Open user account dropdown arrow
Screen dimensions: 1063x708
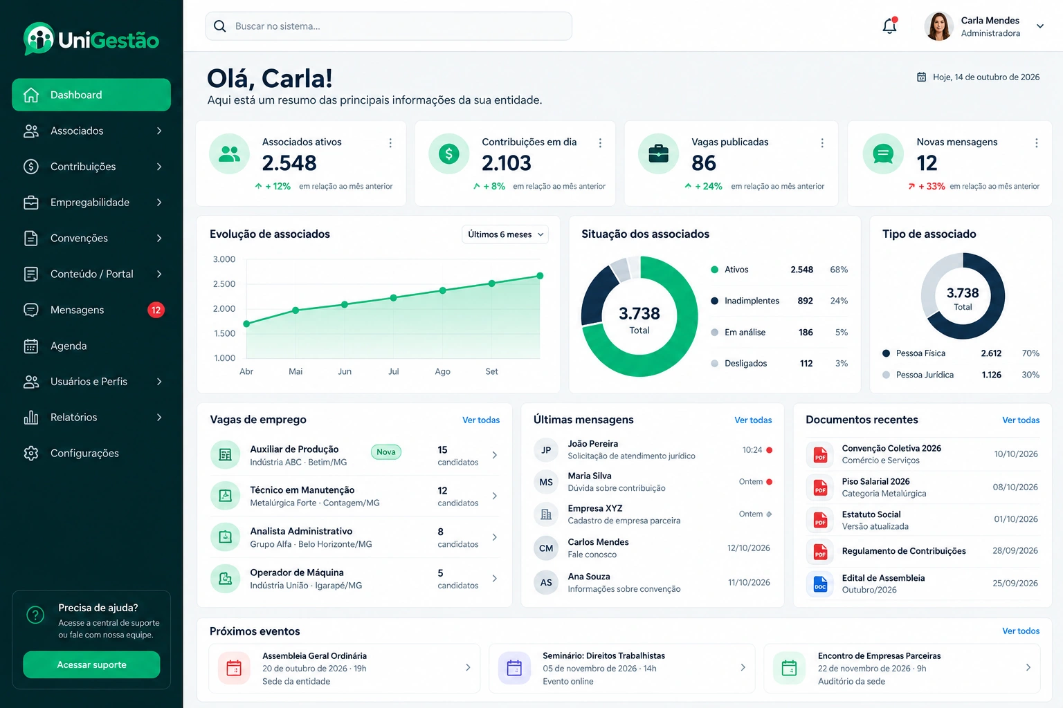pyautogui.click(x=1039, y=26)
